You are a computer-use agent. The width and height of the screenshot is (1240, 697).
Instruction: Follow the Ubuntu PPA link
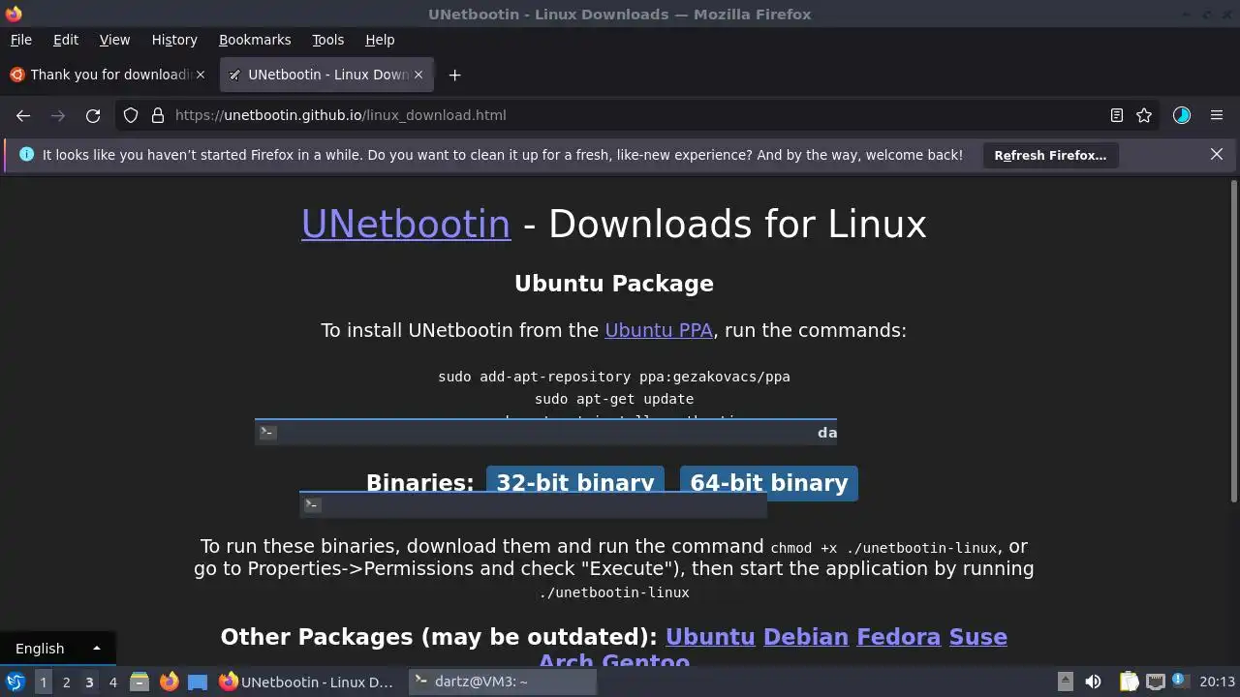(x=659, y=330)
